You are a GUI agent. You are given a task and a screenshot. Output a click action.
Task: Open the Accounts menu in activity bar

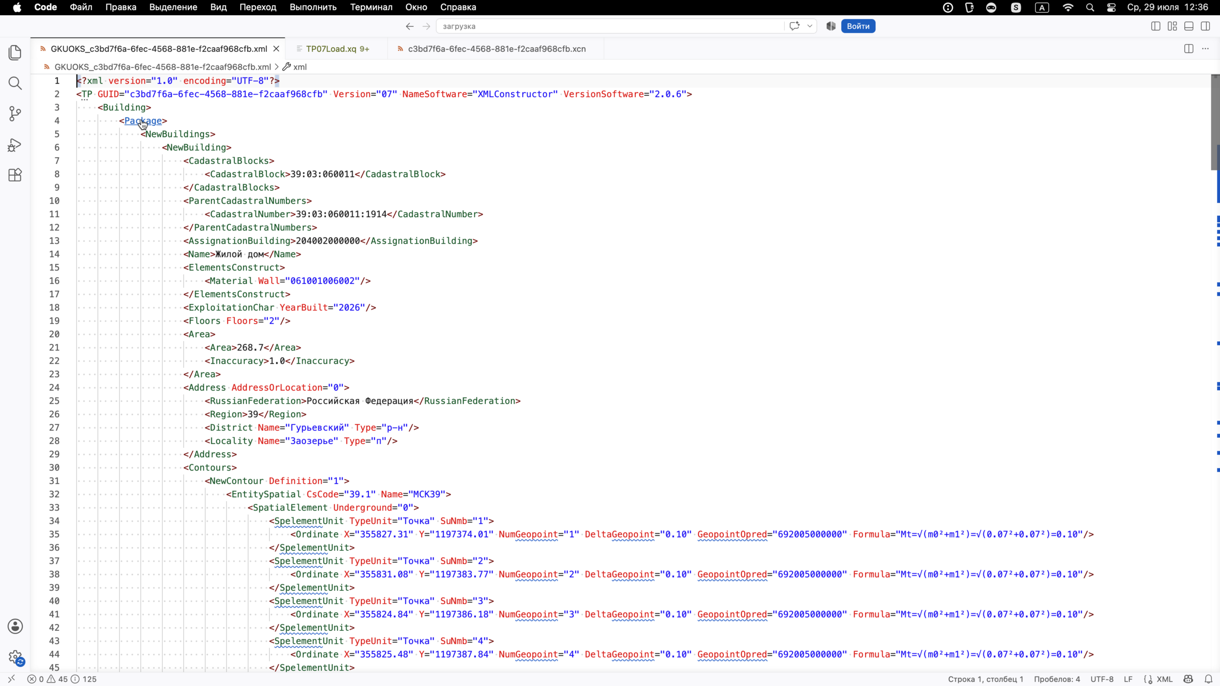click(x=15, y=626)
